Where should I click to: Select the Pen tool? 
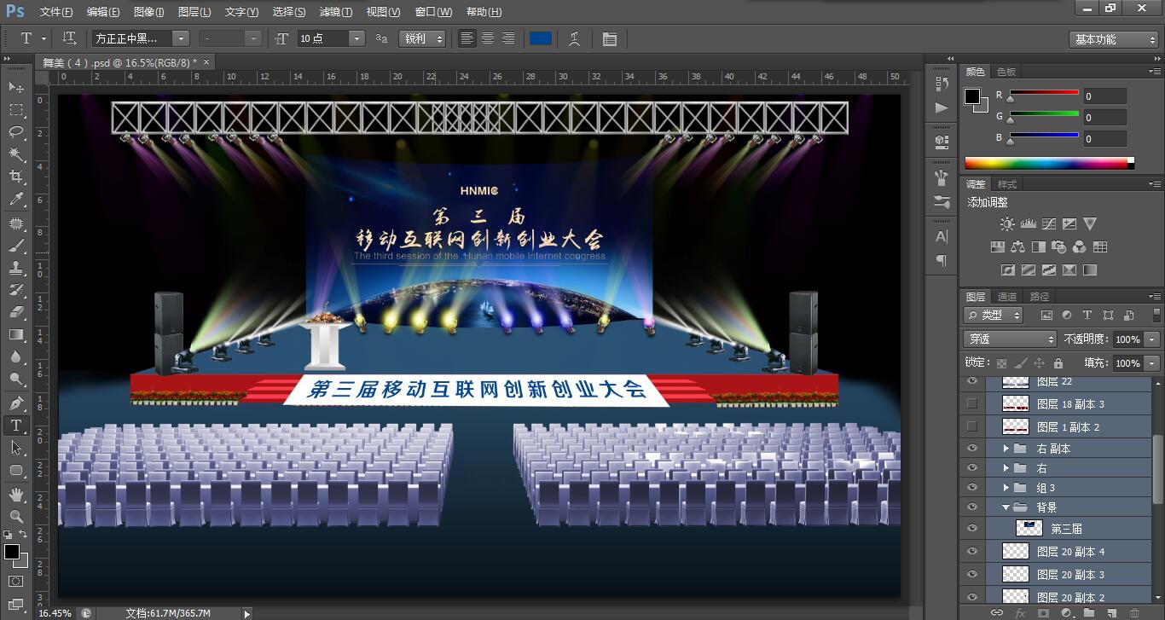15,403
